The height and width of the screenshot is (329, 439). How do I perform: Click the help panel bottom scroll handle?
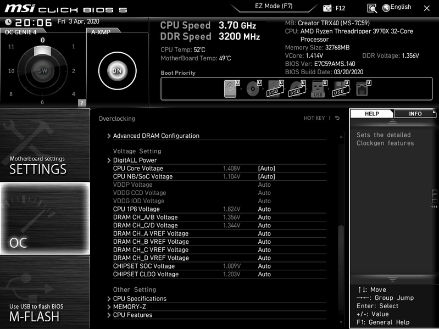[x=392, y=279]
